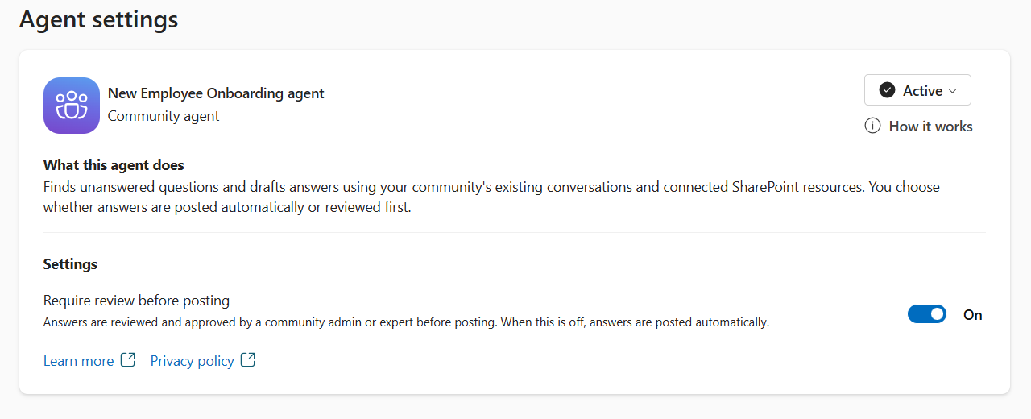Click the What this agent does heading
1031x419 pixels.
114,165
